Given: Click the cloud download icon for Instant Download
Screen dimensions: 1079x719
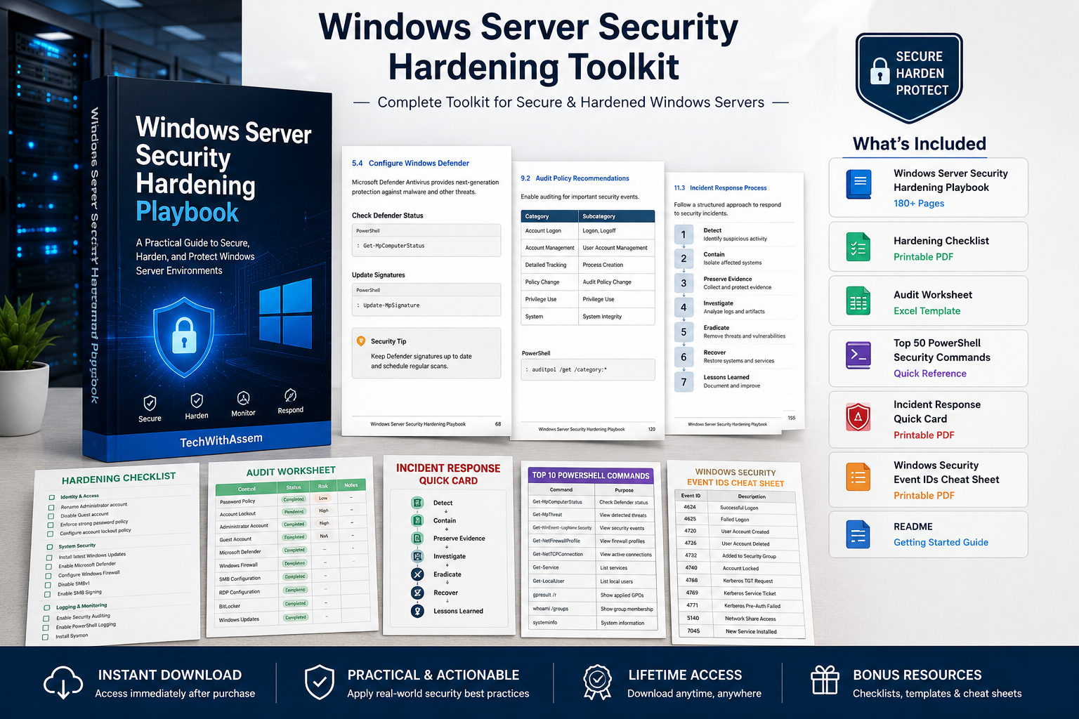Looking at the screenshot, I should pos(63,682).
